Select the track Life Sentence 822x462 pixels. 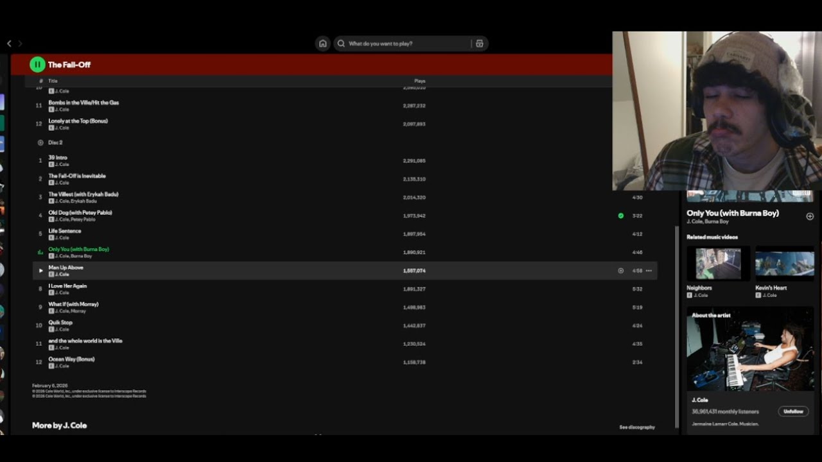pos(65,231)
